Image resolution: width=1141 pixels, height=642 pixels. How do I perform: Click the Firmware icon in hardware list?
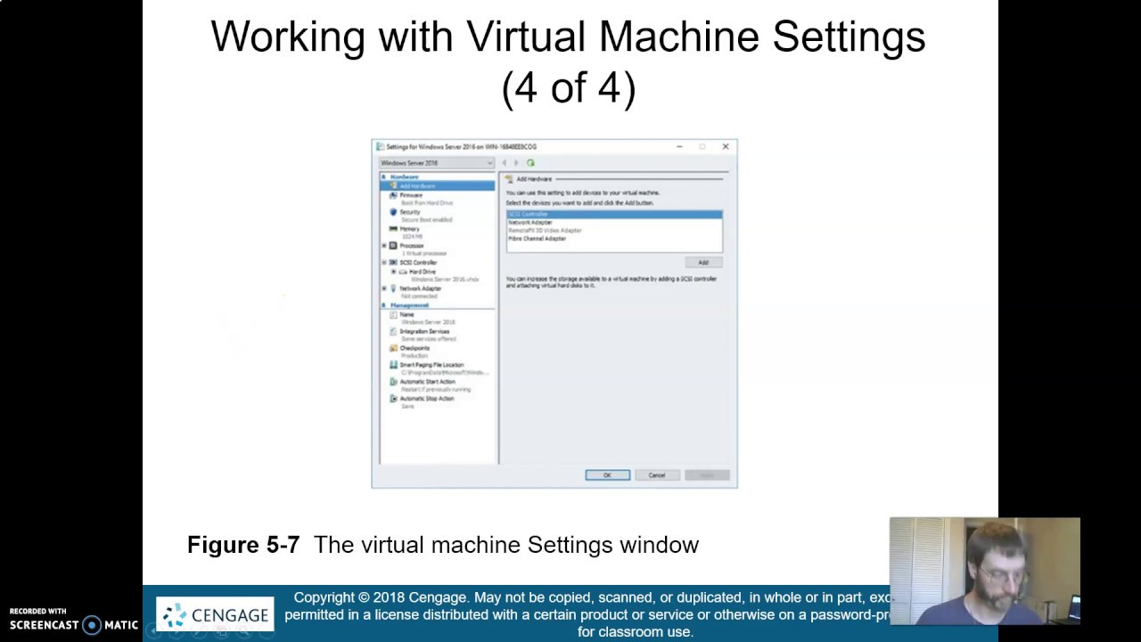393,194
